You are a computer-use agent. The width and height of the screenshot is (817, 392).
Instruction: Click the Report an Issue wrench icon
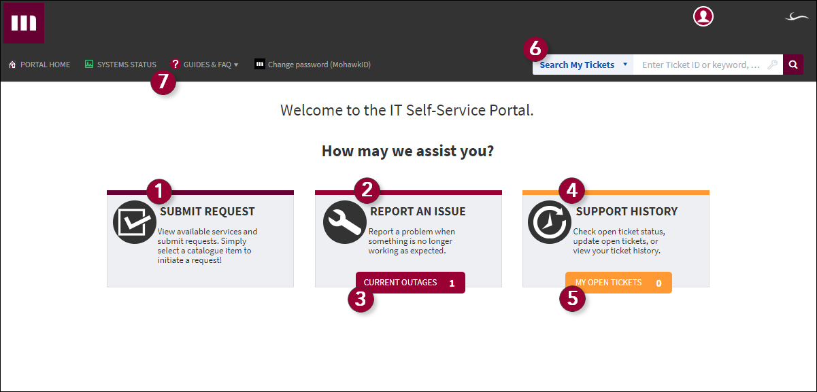[x=344, y=221]
